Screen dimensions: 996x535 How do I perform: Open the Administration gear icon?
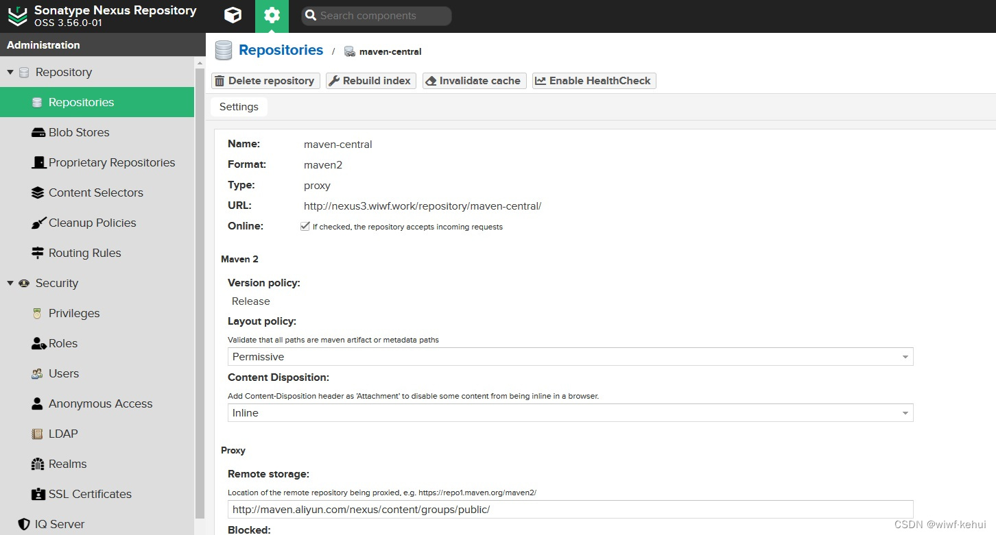[x=272, y=15]
